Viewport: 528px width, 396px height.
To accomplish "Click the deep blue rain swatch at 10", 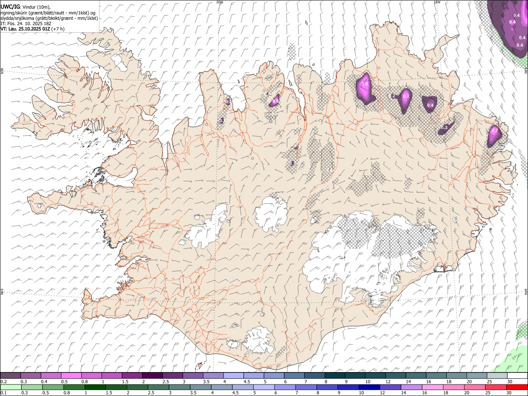I will click(369, 387).
